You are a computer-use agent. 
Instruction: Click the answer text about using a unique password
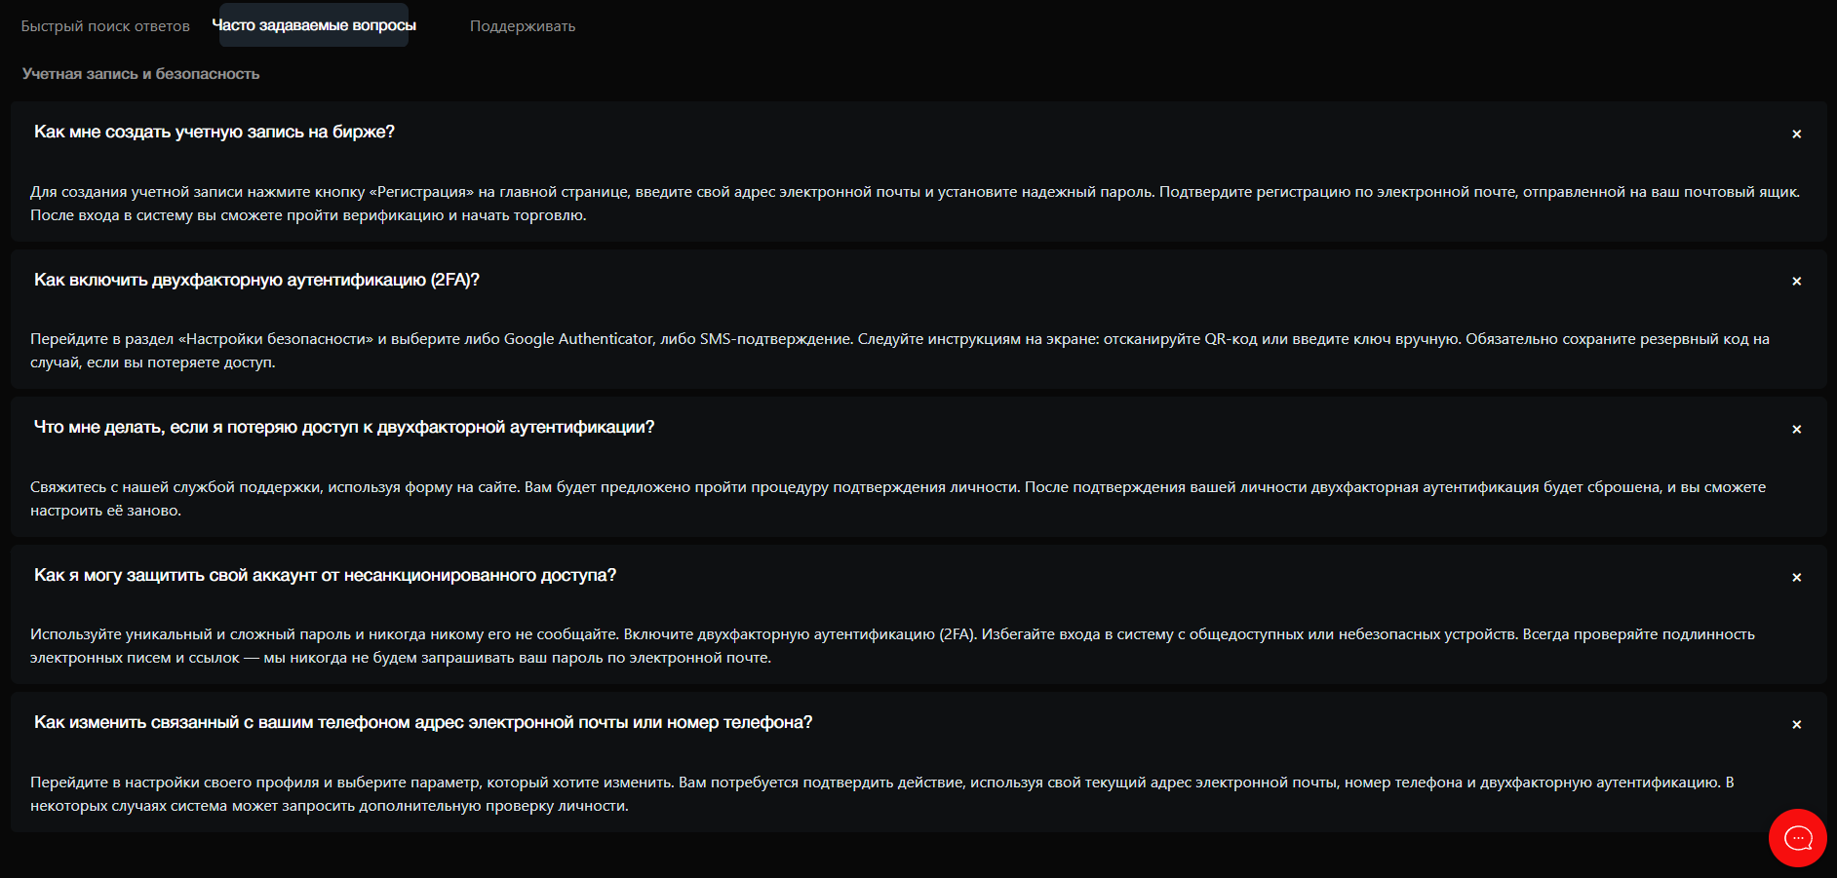pos(892,646)
